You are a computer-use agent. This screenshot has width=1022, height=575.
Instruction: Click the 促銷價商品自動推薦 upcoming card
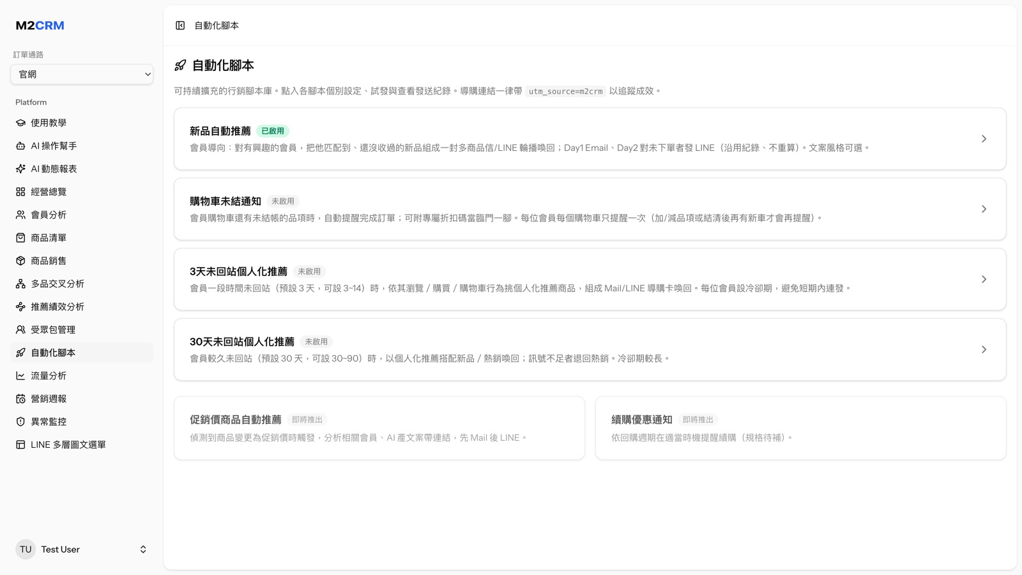tap(379, 428)
